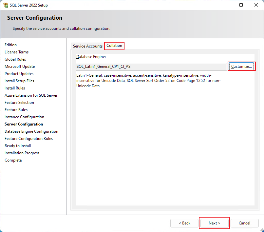The width and height of the screenshot is (264, 232).
Task: Select Install Rules step
Action: (15, 88)
